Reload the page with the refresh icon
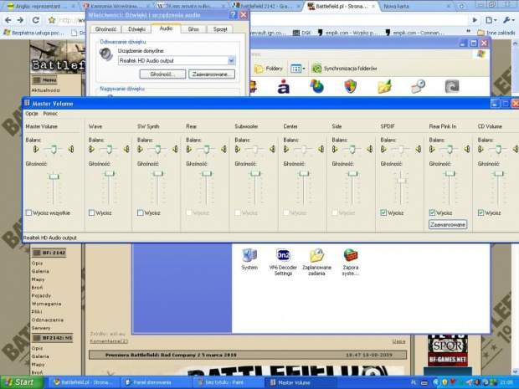This screenshot has width=519, height=389. (35, 20)
